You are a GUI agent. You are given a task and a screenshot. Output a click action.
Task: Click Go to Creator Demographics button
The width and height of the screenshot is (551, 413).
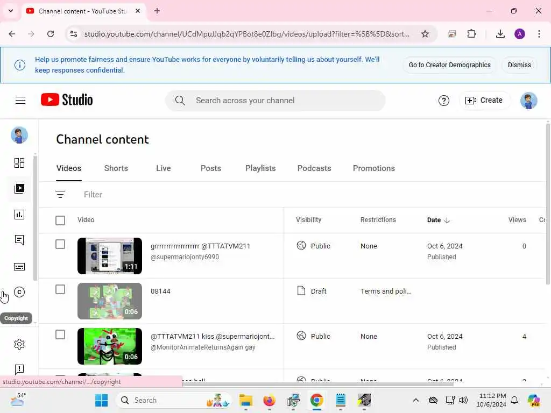click(449, 65)
